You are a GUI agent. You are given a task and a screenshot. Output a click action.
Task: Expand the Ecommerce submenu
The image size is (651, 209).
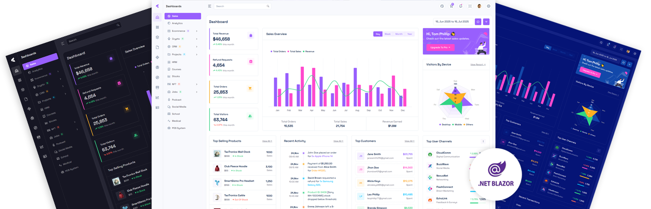coord(197,31)
